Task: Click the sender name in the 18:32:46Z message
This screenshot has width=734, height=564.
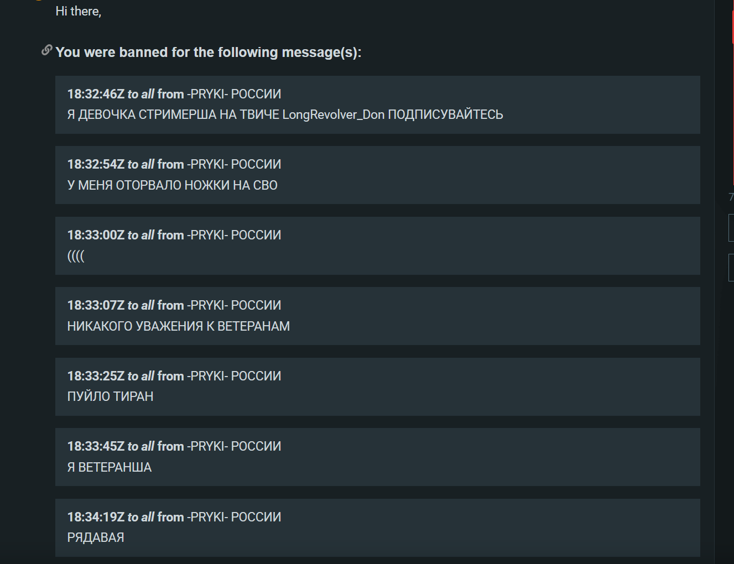Action: tap(234, 94)
